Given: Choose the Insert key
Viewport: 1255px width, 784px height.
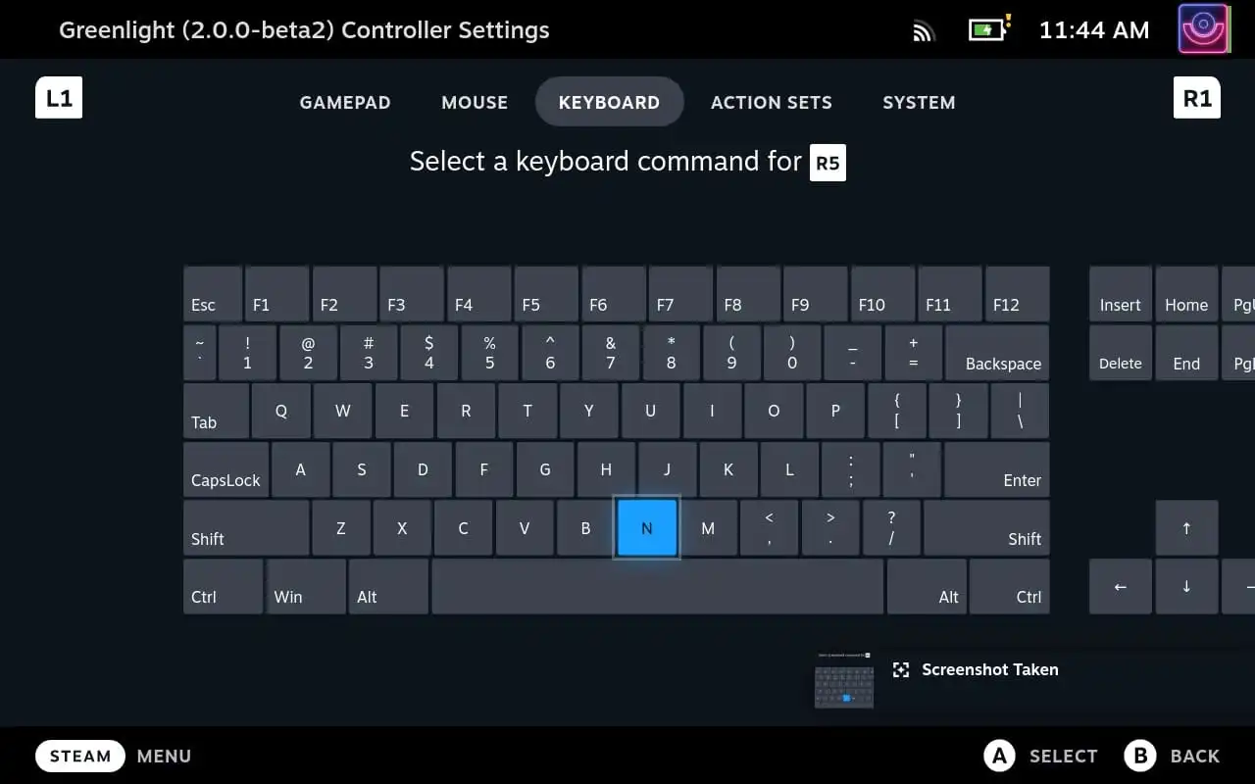Looking at the screenshot, I should coord(1121,294).
